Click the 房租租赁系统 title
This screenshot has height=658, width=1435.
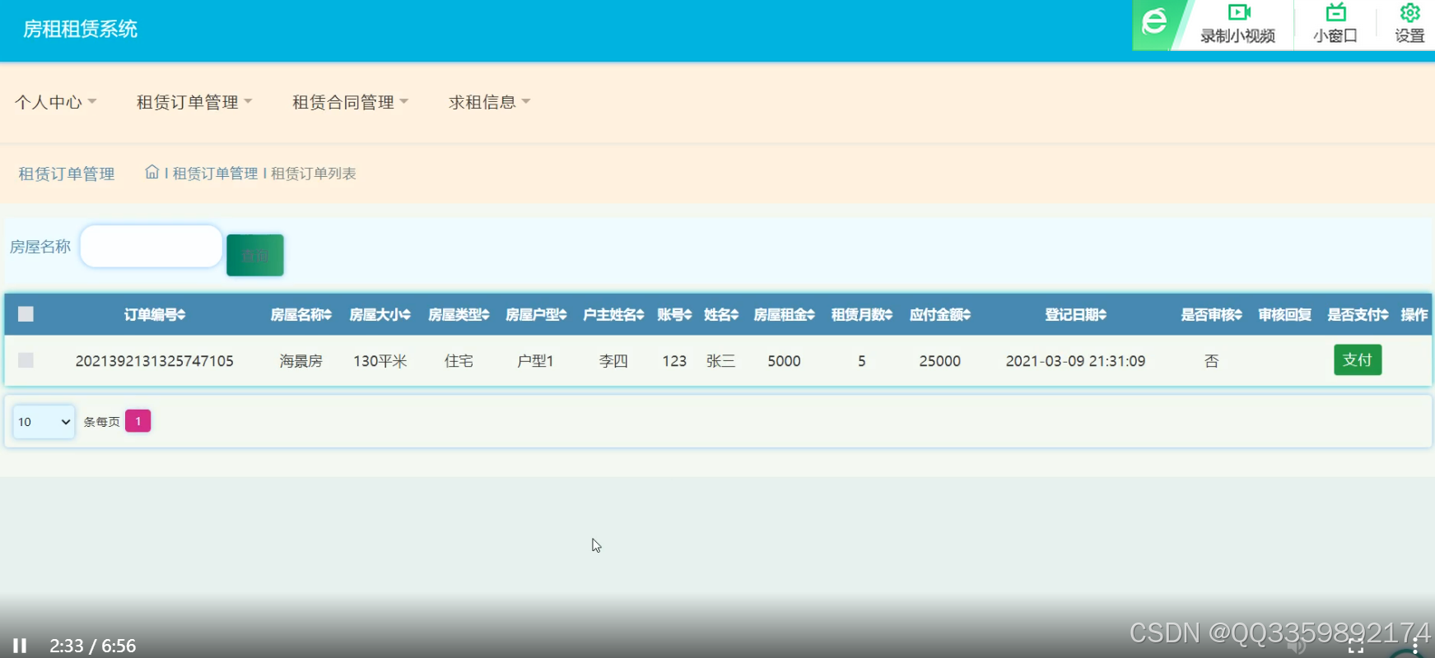click(80, 29)
